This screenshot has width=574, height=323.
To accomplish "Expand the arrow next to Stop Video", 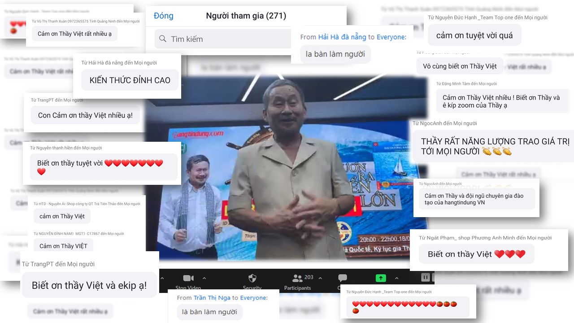I will point(204,278).
